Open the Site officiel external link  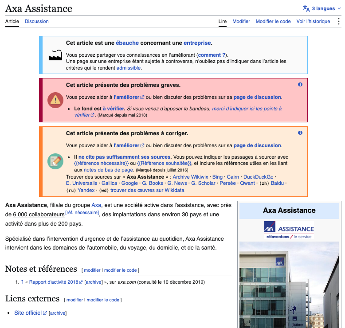(30, 312)
